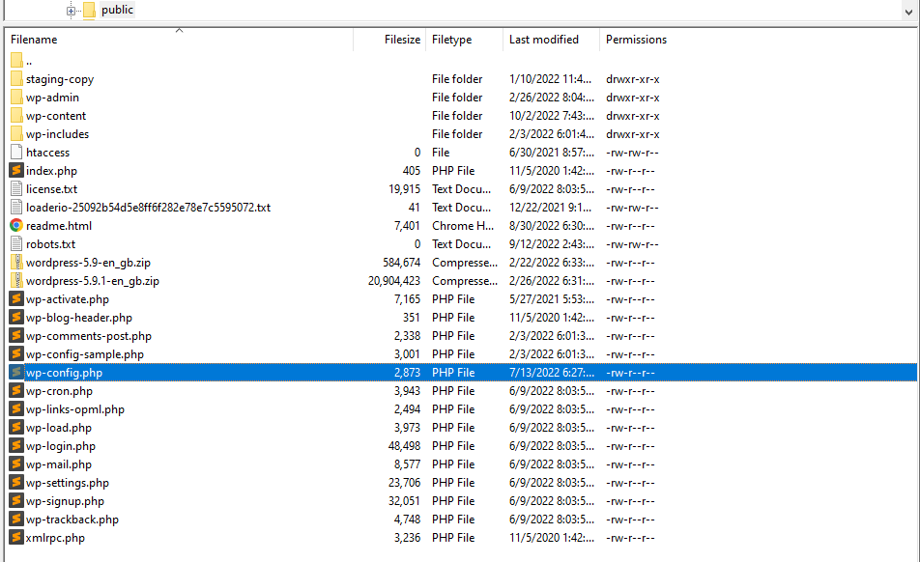Click the blank file icon for htaccess

16,153
